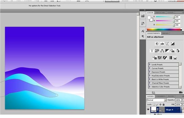Switch to the Styles tab
This screenshot has width=184, height=118.
(x=170, y=13)
